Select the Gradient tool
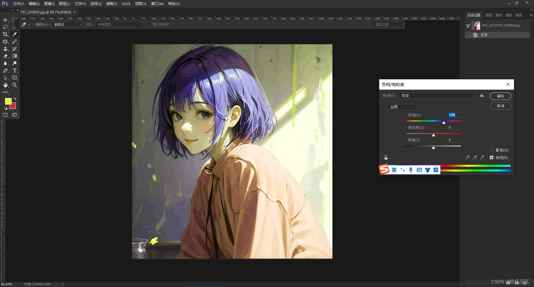This screenshot has height=287, width=534. click(14, 56)
